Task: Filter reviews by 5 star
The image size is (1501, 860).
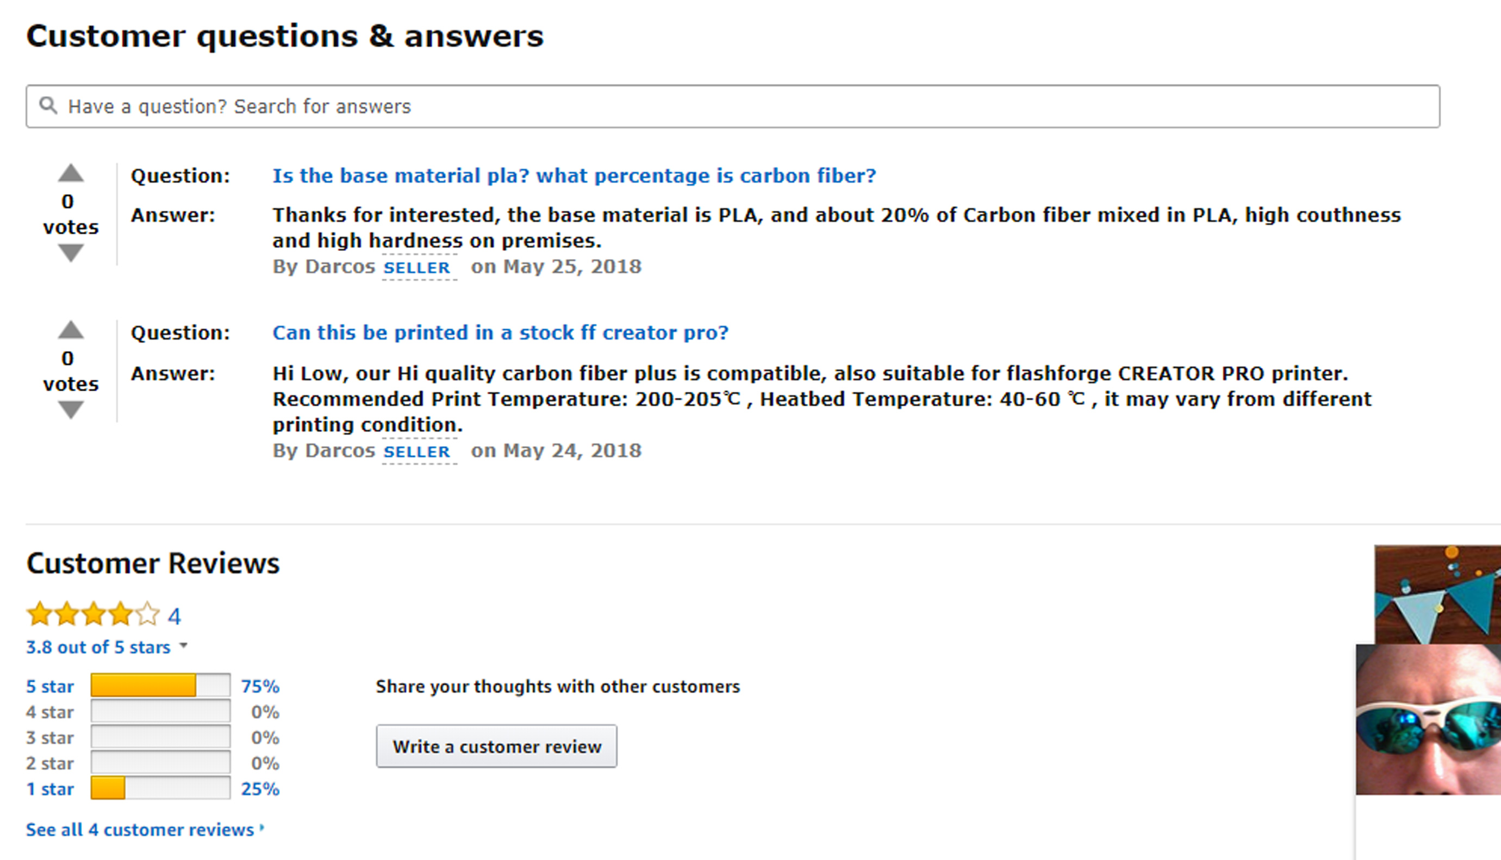Action: pos(49,686)
